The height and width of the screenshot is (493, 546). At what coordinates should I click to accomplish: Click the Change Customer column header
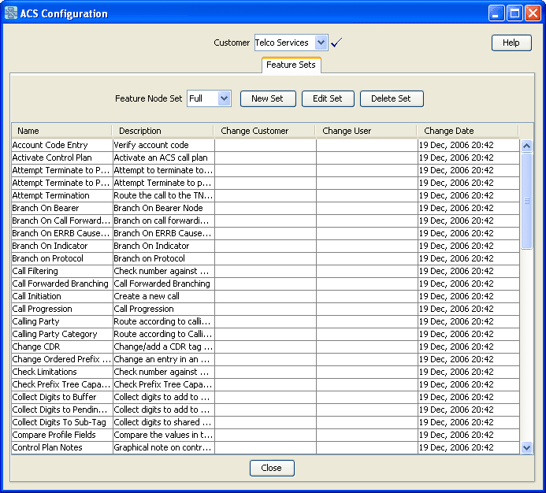264,131
